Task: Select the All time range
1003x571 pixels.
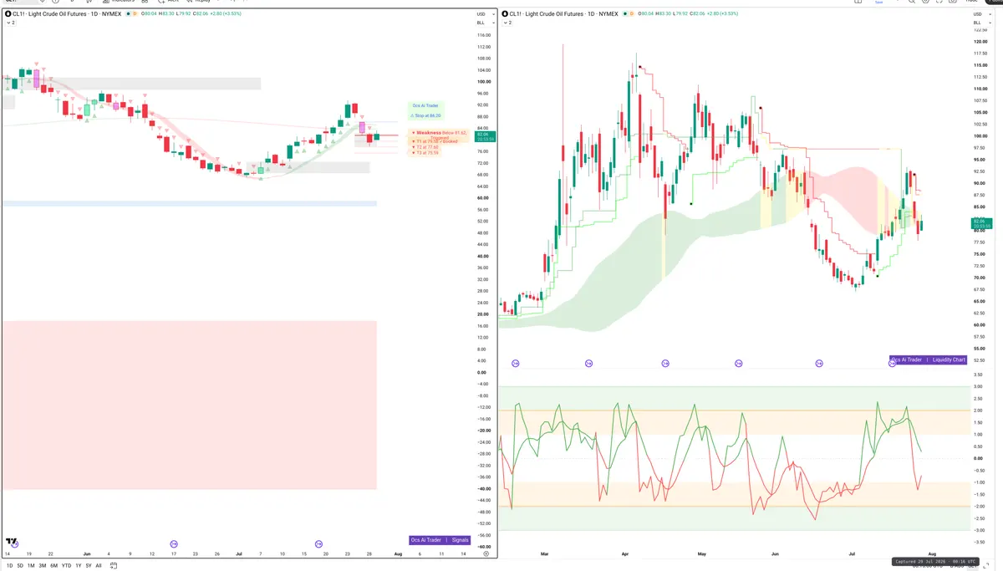Action: click(x=99, y=565)
